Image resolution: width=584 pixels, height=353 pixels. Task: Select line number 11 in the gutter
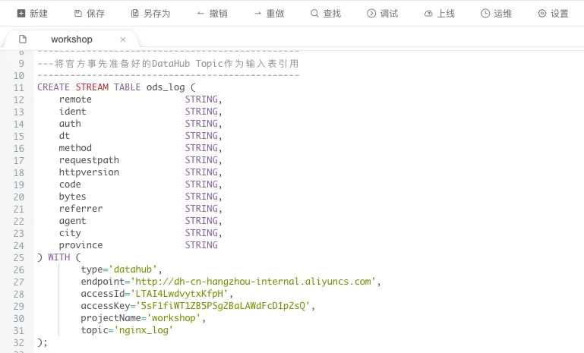pos(19,88)
